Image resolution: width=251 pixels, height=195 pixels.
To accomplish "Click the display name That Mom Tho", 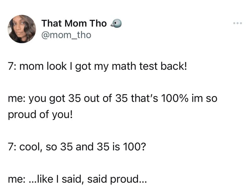I will [x=74, y=24].
